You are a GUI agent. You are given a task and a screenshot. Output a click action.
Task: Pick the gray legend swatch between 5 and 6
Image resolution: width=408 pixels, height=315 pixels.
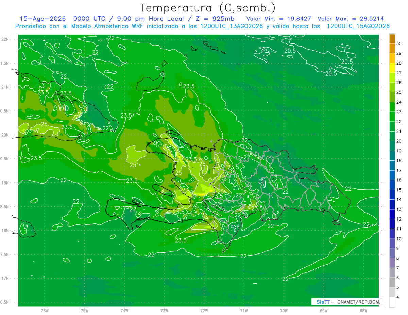pos(392,283)
